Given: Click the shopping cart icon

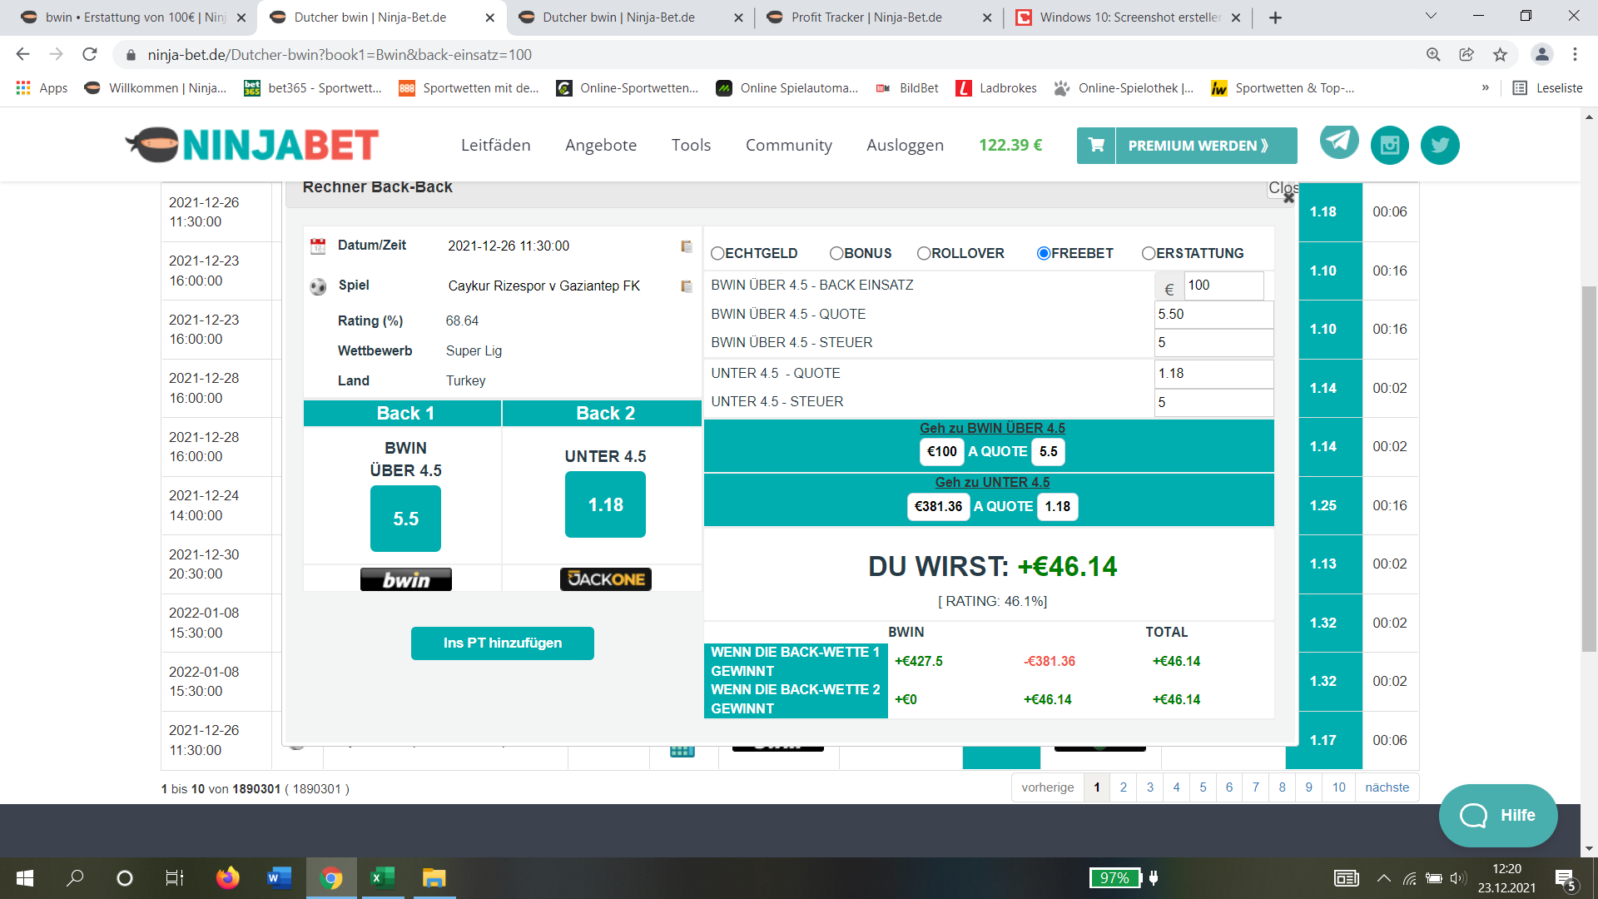Looking at the screenshot, I should click(x=1096, y=145).
